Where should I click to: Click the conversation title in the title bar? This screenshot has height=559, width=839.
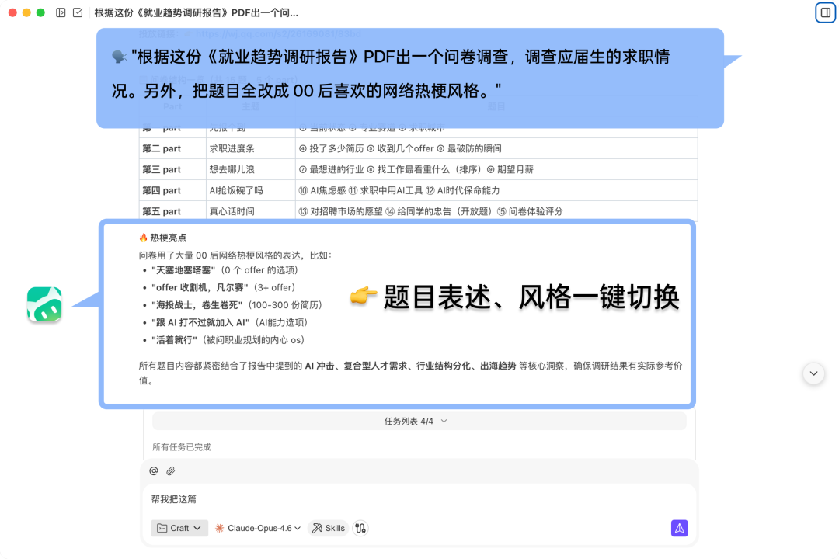click(x=197, y=13)
